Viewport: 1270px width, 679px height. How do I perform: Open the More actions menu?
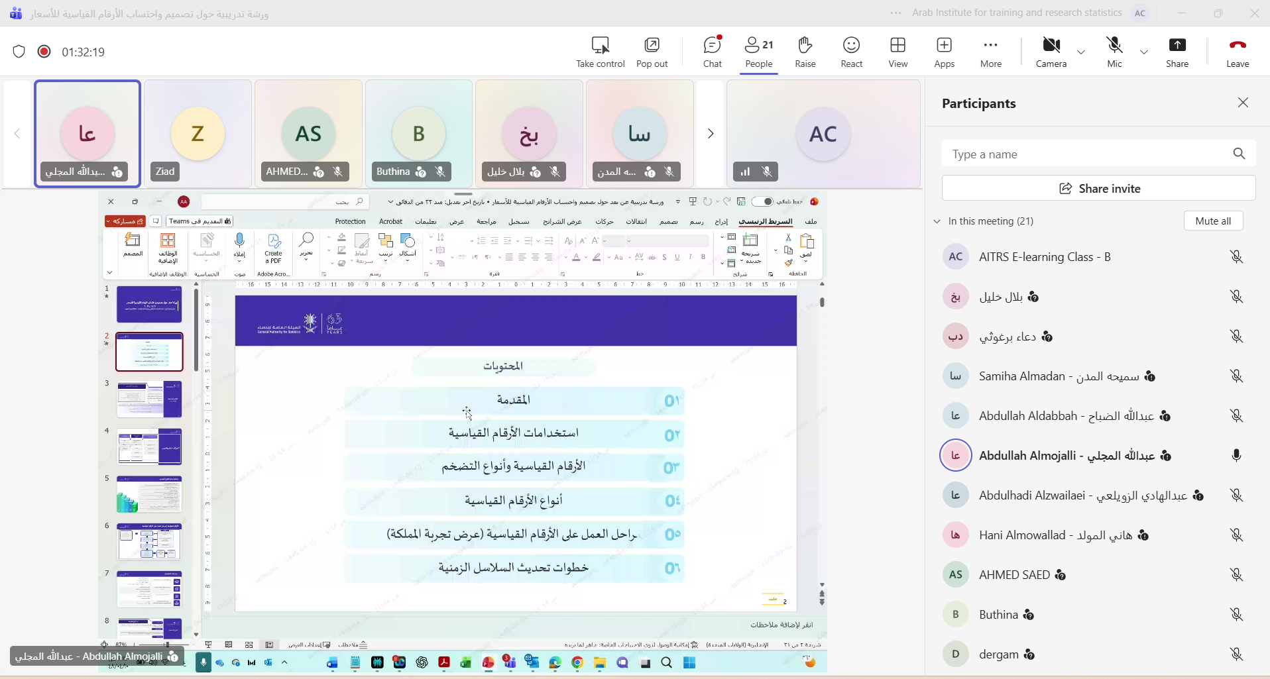[991, 52]
